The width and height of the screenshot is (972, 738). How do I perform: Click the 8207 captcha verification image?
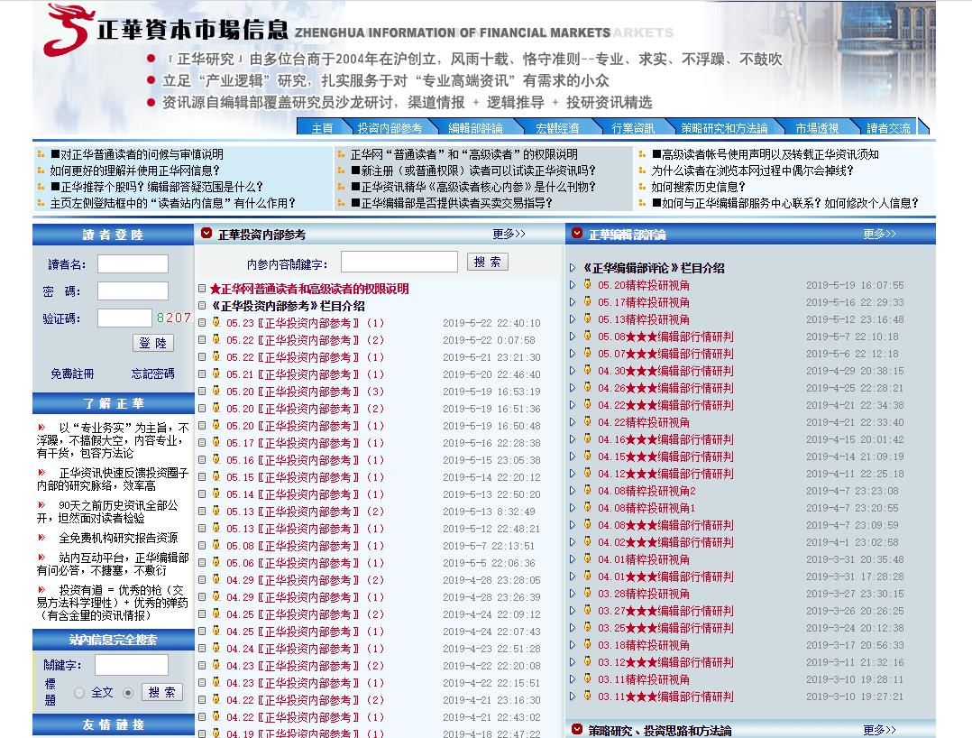pos(173,318)
